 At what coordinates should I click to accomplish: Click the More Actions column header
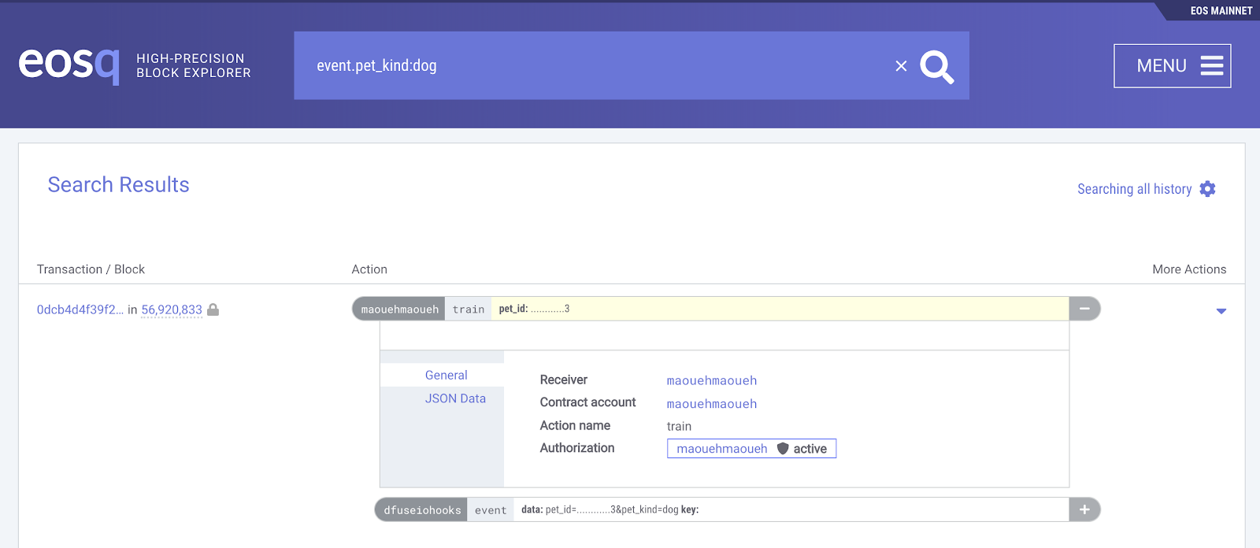click(x=1189, y=269)
